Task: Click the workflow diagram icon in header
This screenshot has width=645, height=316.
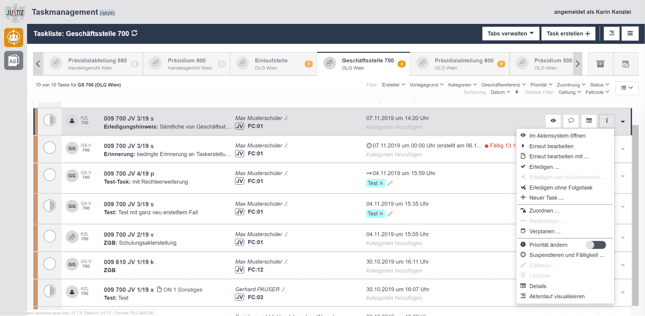Action: (611, 33)
